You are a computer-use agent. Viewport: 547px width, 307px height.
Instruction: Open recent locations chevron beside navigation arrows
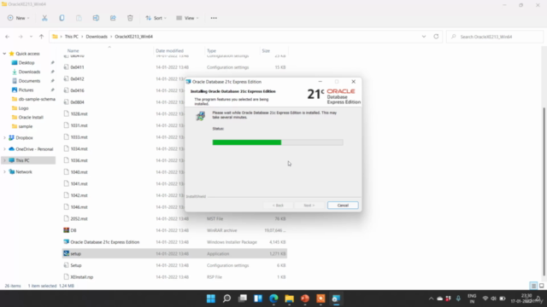pyautogui.click(x=31, y=37)
